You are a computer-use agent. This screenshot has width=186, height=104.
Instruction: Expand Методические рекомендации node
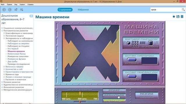coord(2,90)
